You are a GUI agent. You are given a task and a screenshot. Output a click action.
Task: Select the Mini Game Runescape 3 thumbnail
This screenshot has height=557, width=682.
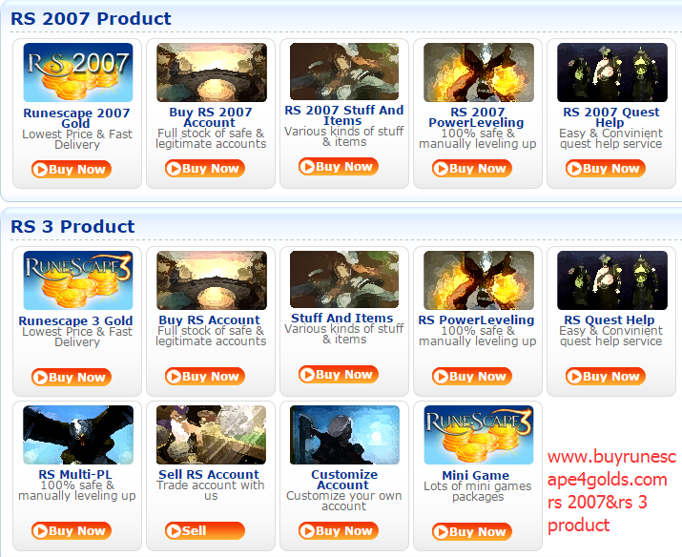(x=479, y=435)
